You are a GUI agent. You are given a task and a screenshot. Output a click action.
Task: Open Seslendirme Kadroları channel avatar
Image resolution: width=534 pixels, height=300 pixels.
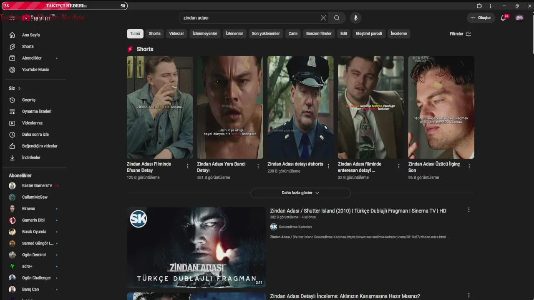pos(274,227)
